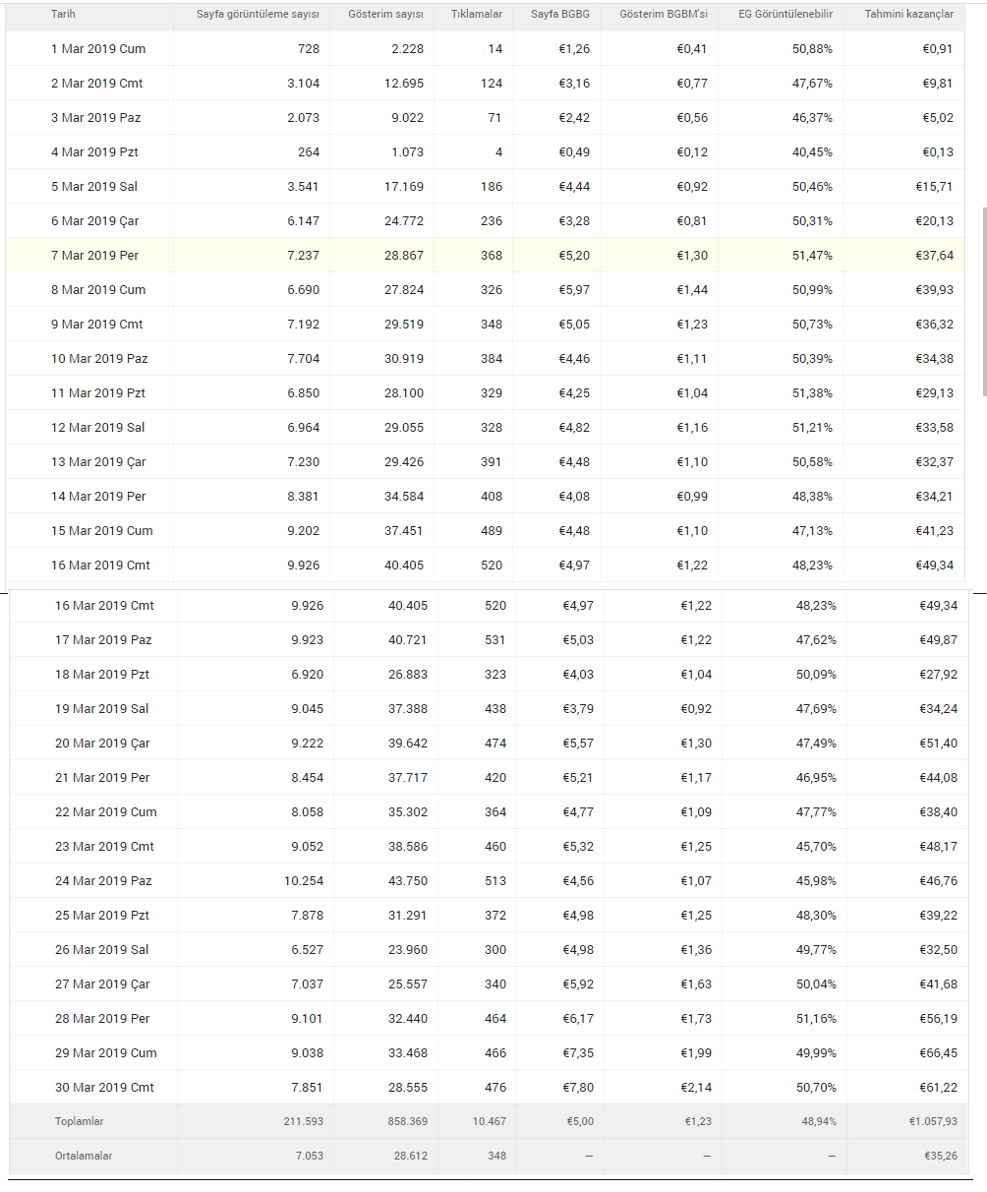Select the 4 Mar 2019 Pzt row
This screenshot has width=987, height=1192.
(x=486, y=151)
